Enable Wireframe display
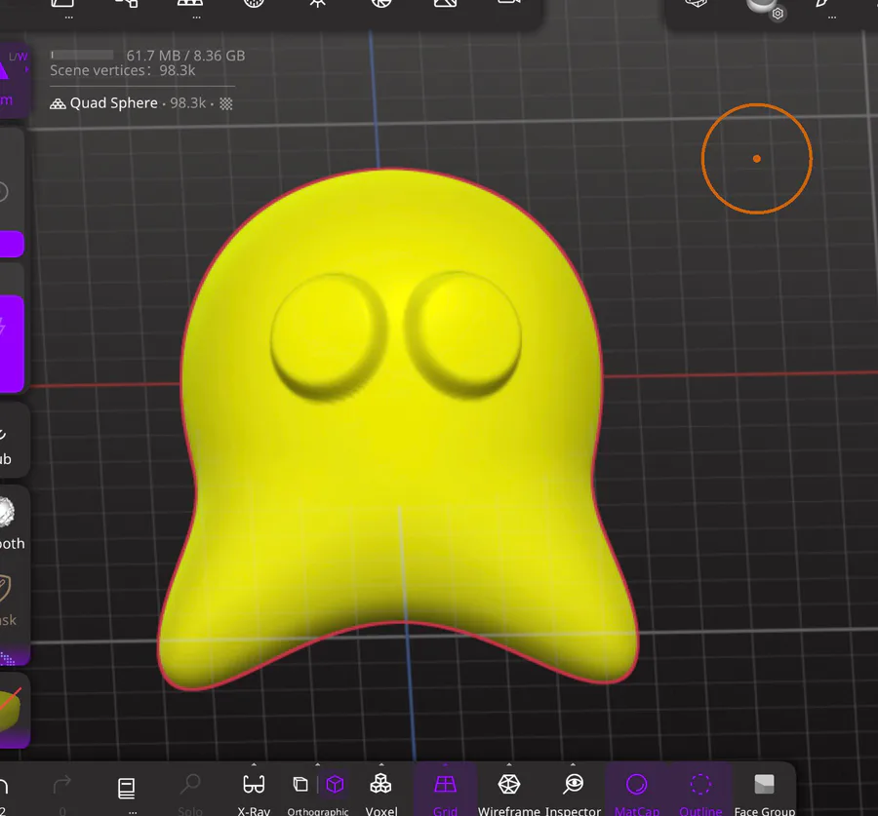 [509, 789]
